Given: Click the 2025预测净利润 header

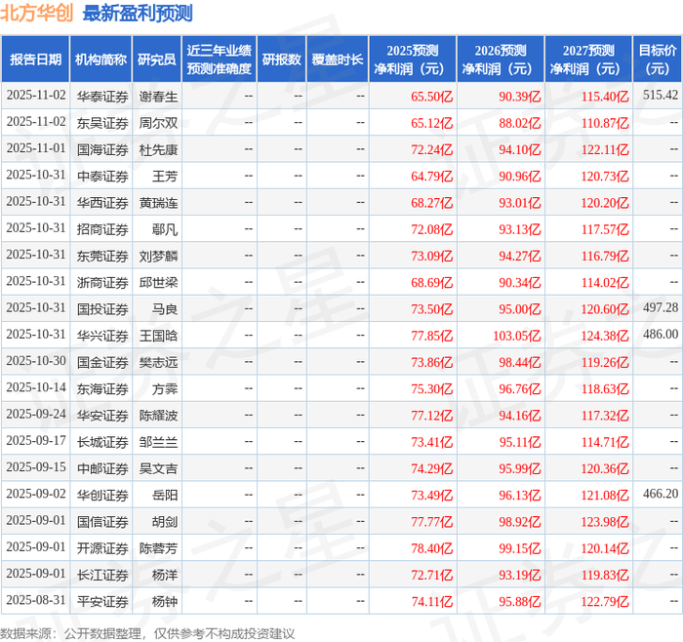Looking at the screenshot, I should pyautogui.click(x=413, y=60).
